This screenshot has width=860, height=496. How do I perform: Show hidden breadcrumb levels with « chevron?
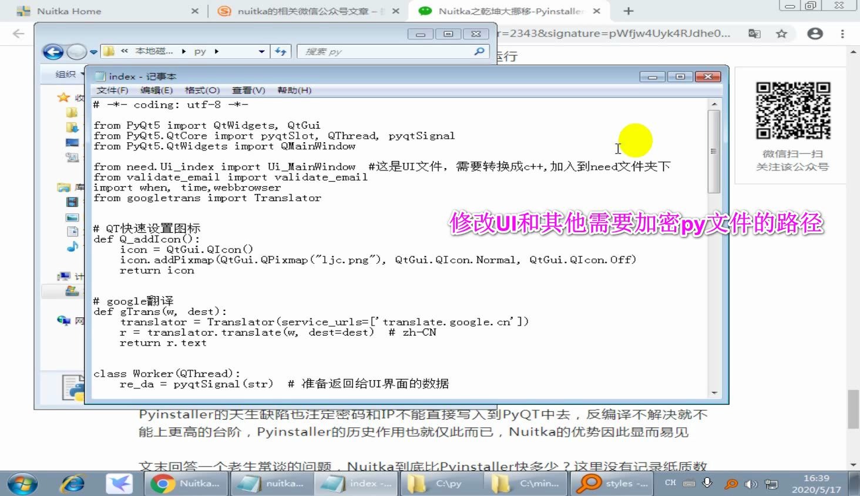pyautogui.click(x=124, y=51)
